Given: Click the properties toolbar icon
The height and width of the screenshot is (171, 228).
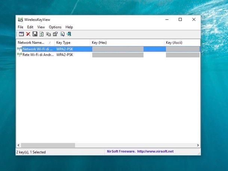Looking at the screenshot, I should pyautogui.click(x=55, y=34).
